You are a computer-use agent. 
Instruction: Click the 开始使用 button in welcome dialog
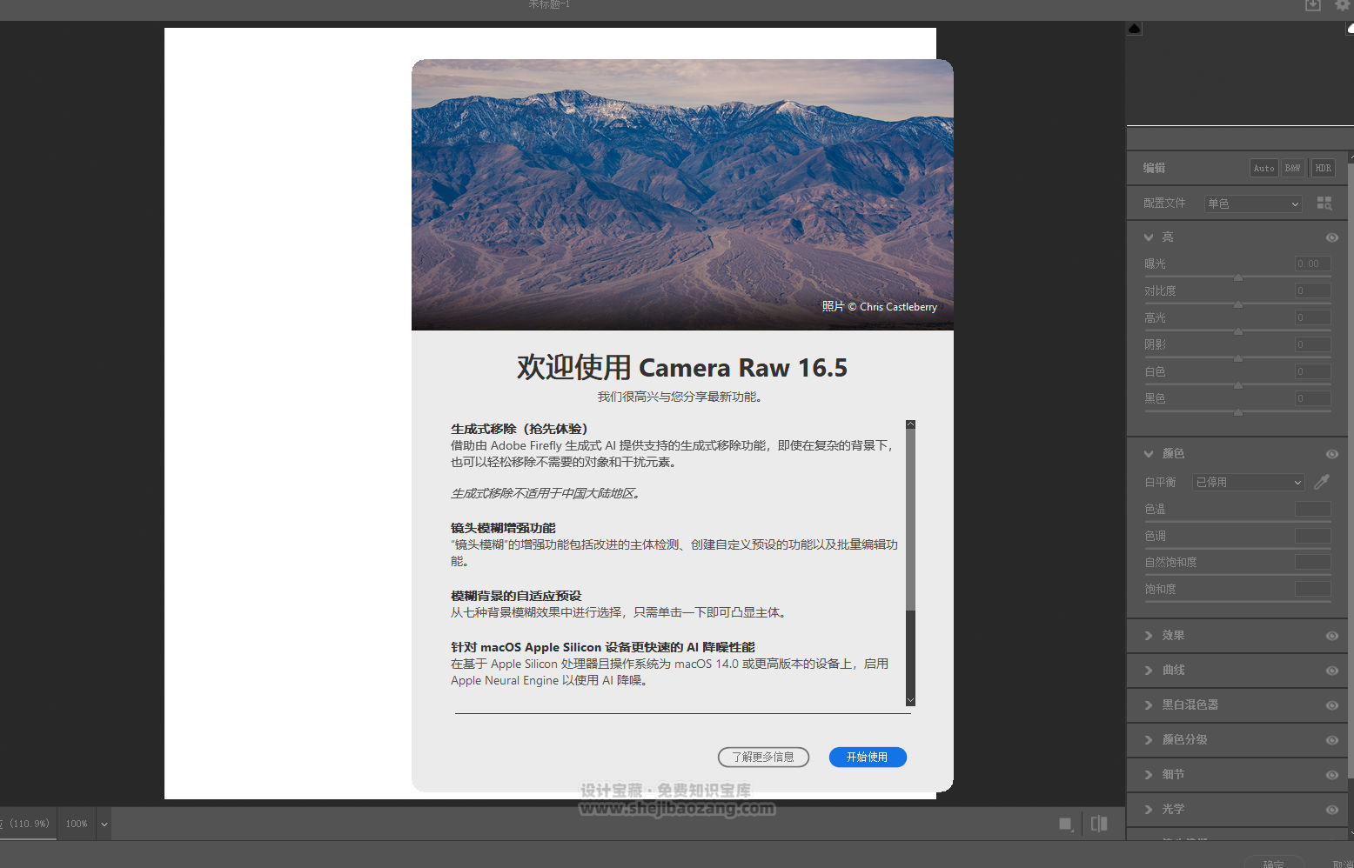[x=868, y=758]
